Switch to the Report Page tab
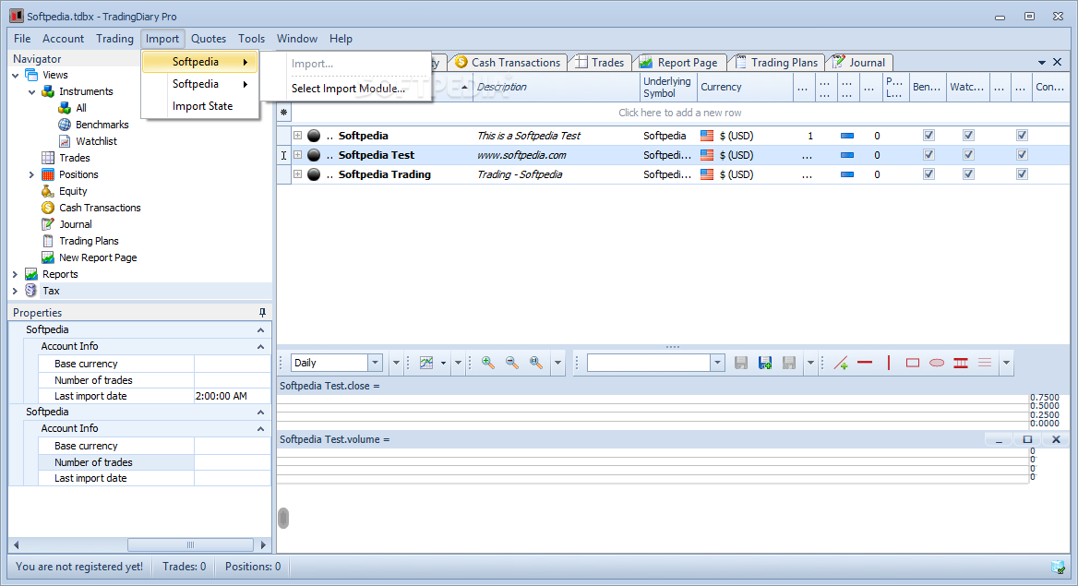 point(678,63)
